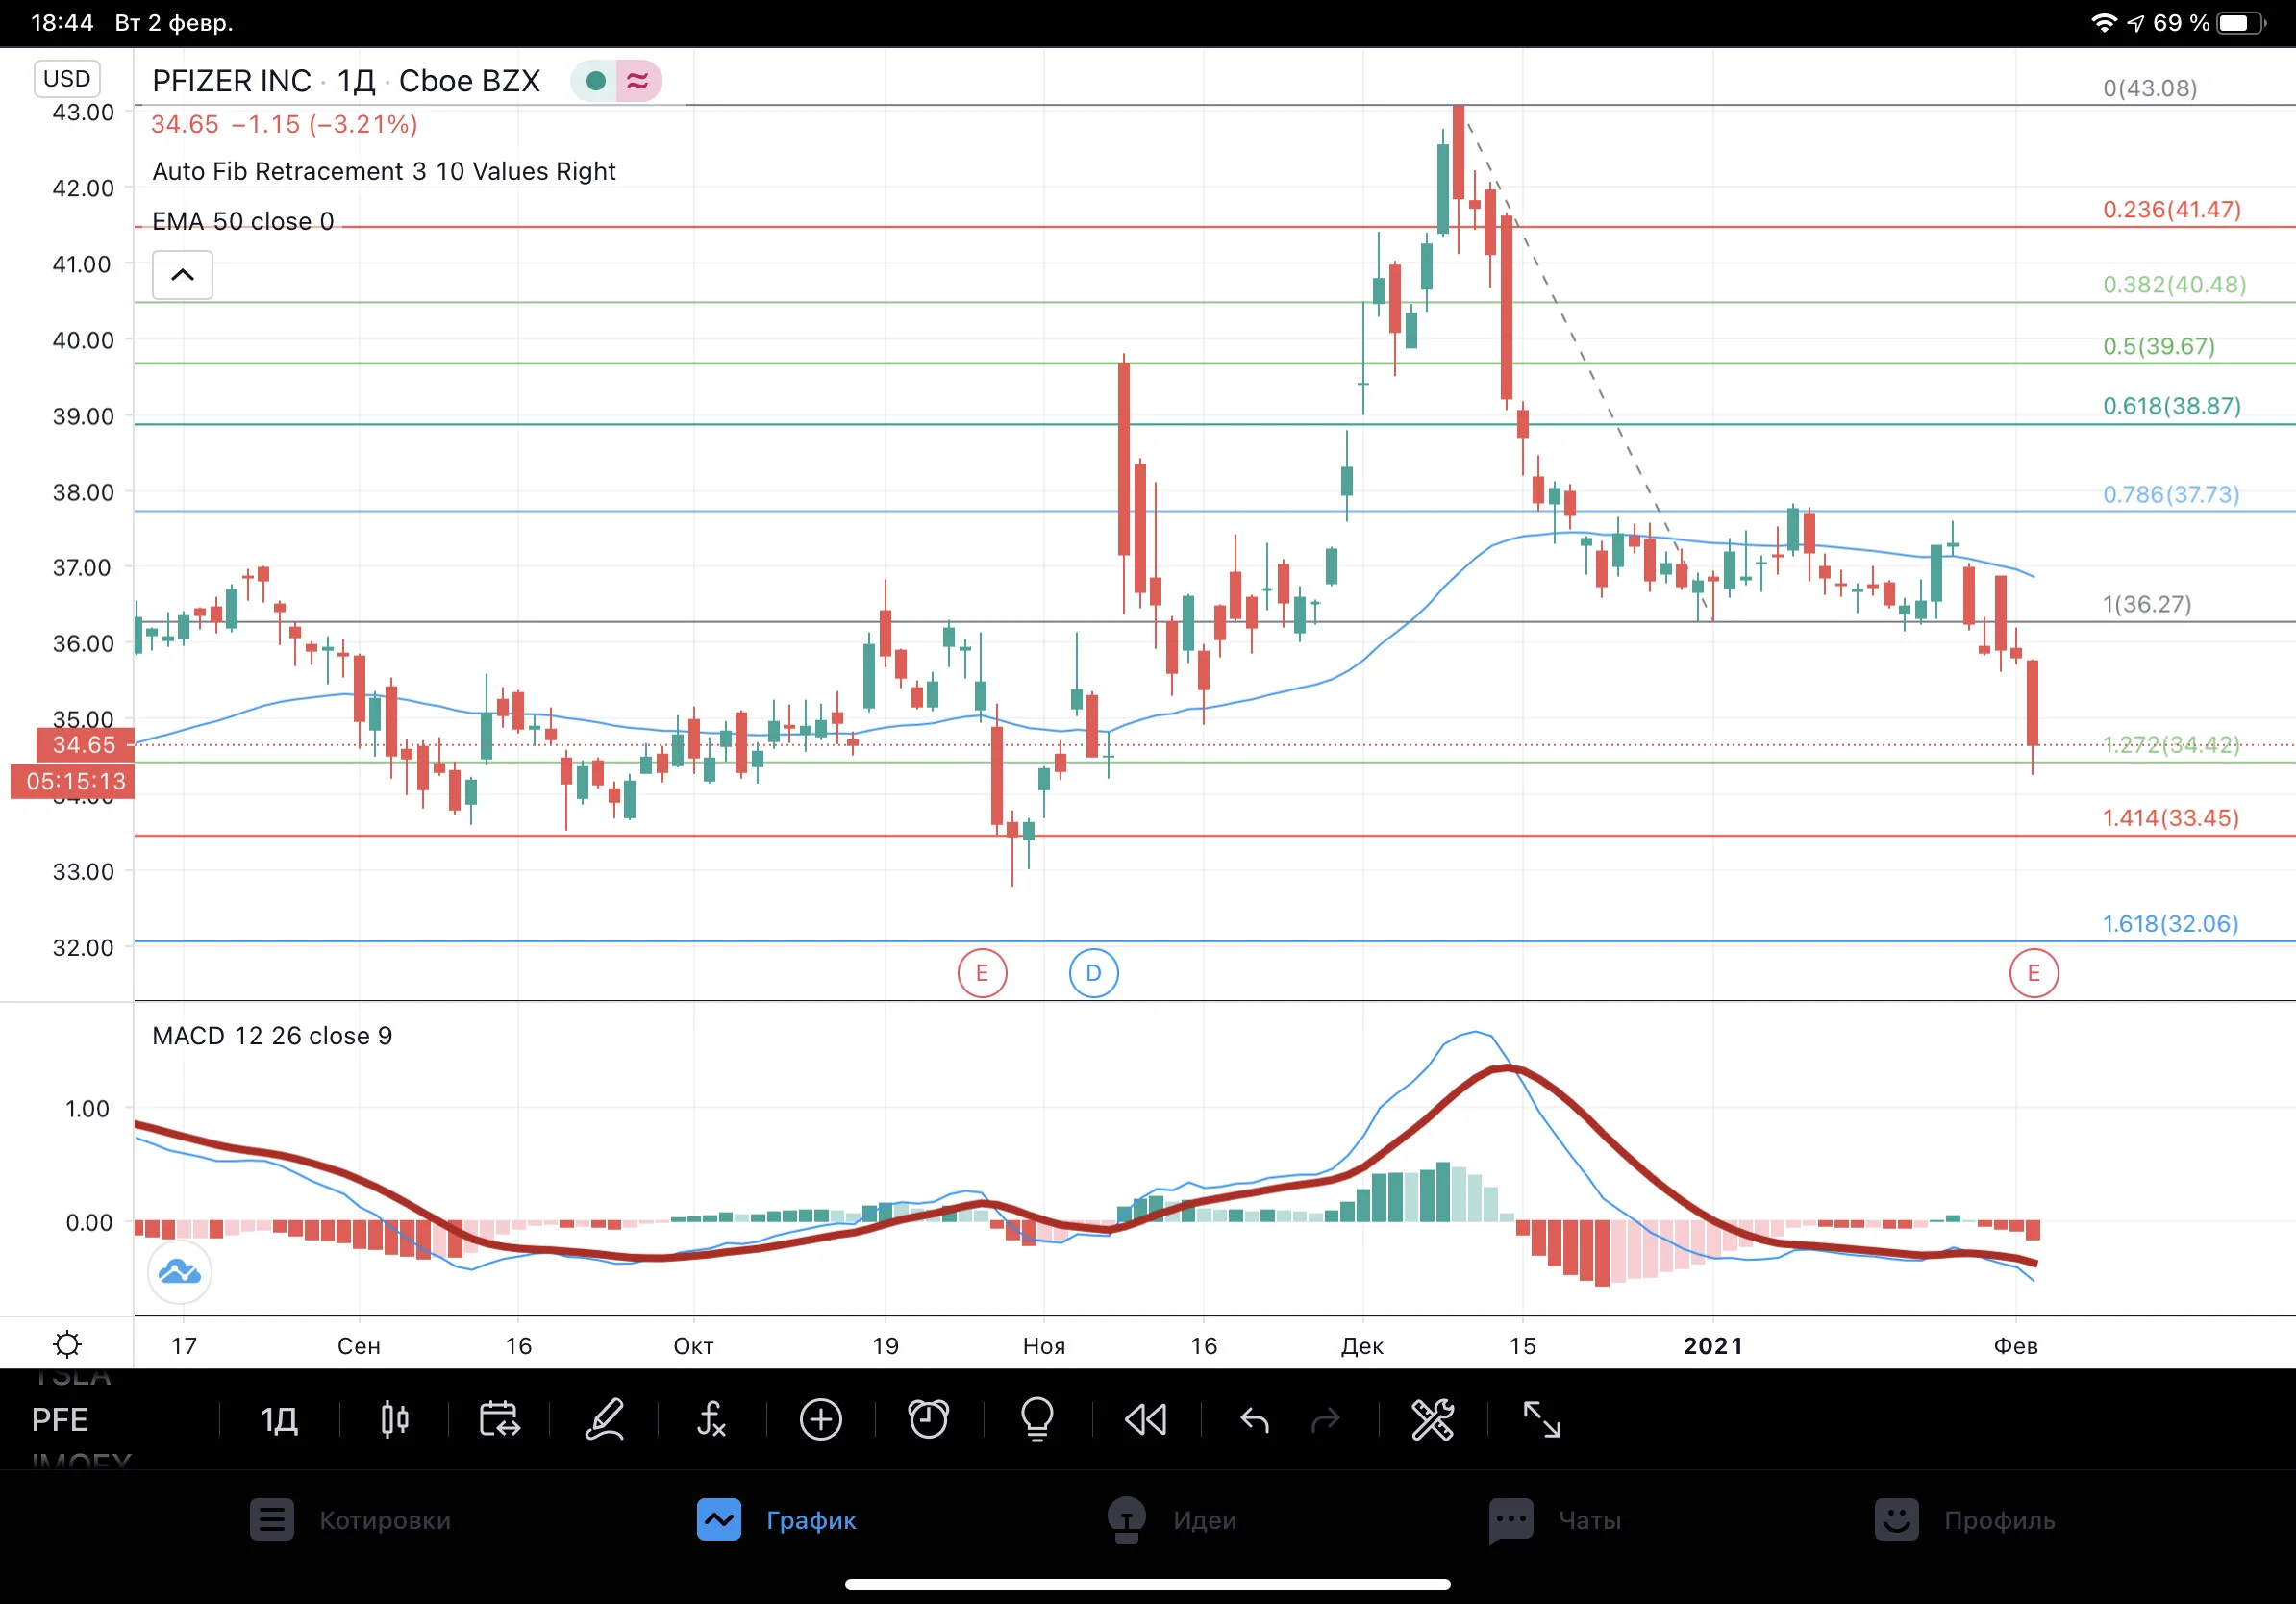Tap the countdown timer 05:15:13 label
This screenshot has height=1604, width=2296.
click(x=72, y=782)
